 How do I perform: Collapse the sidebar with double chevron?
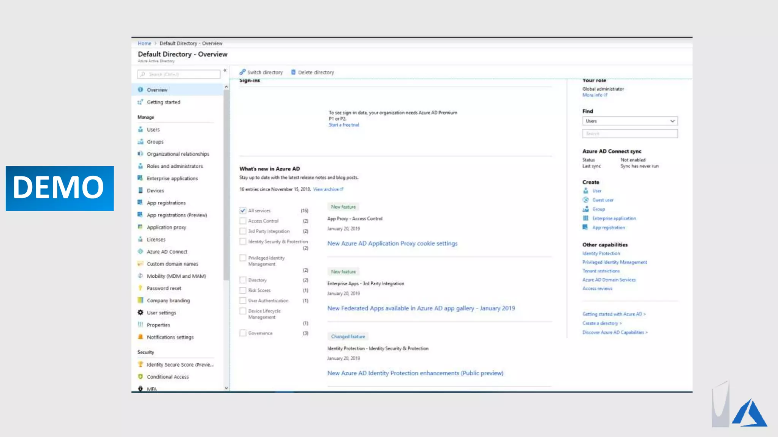click(x=225, y=71)
